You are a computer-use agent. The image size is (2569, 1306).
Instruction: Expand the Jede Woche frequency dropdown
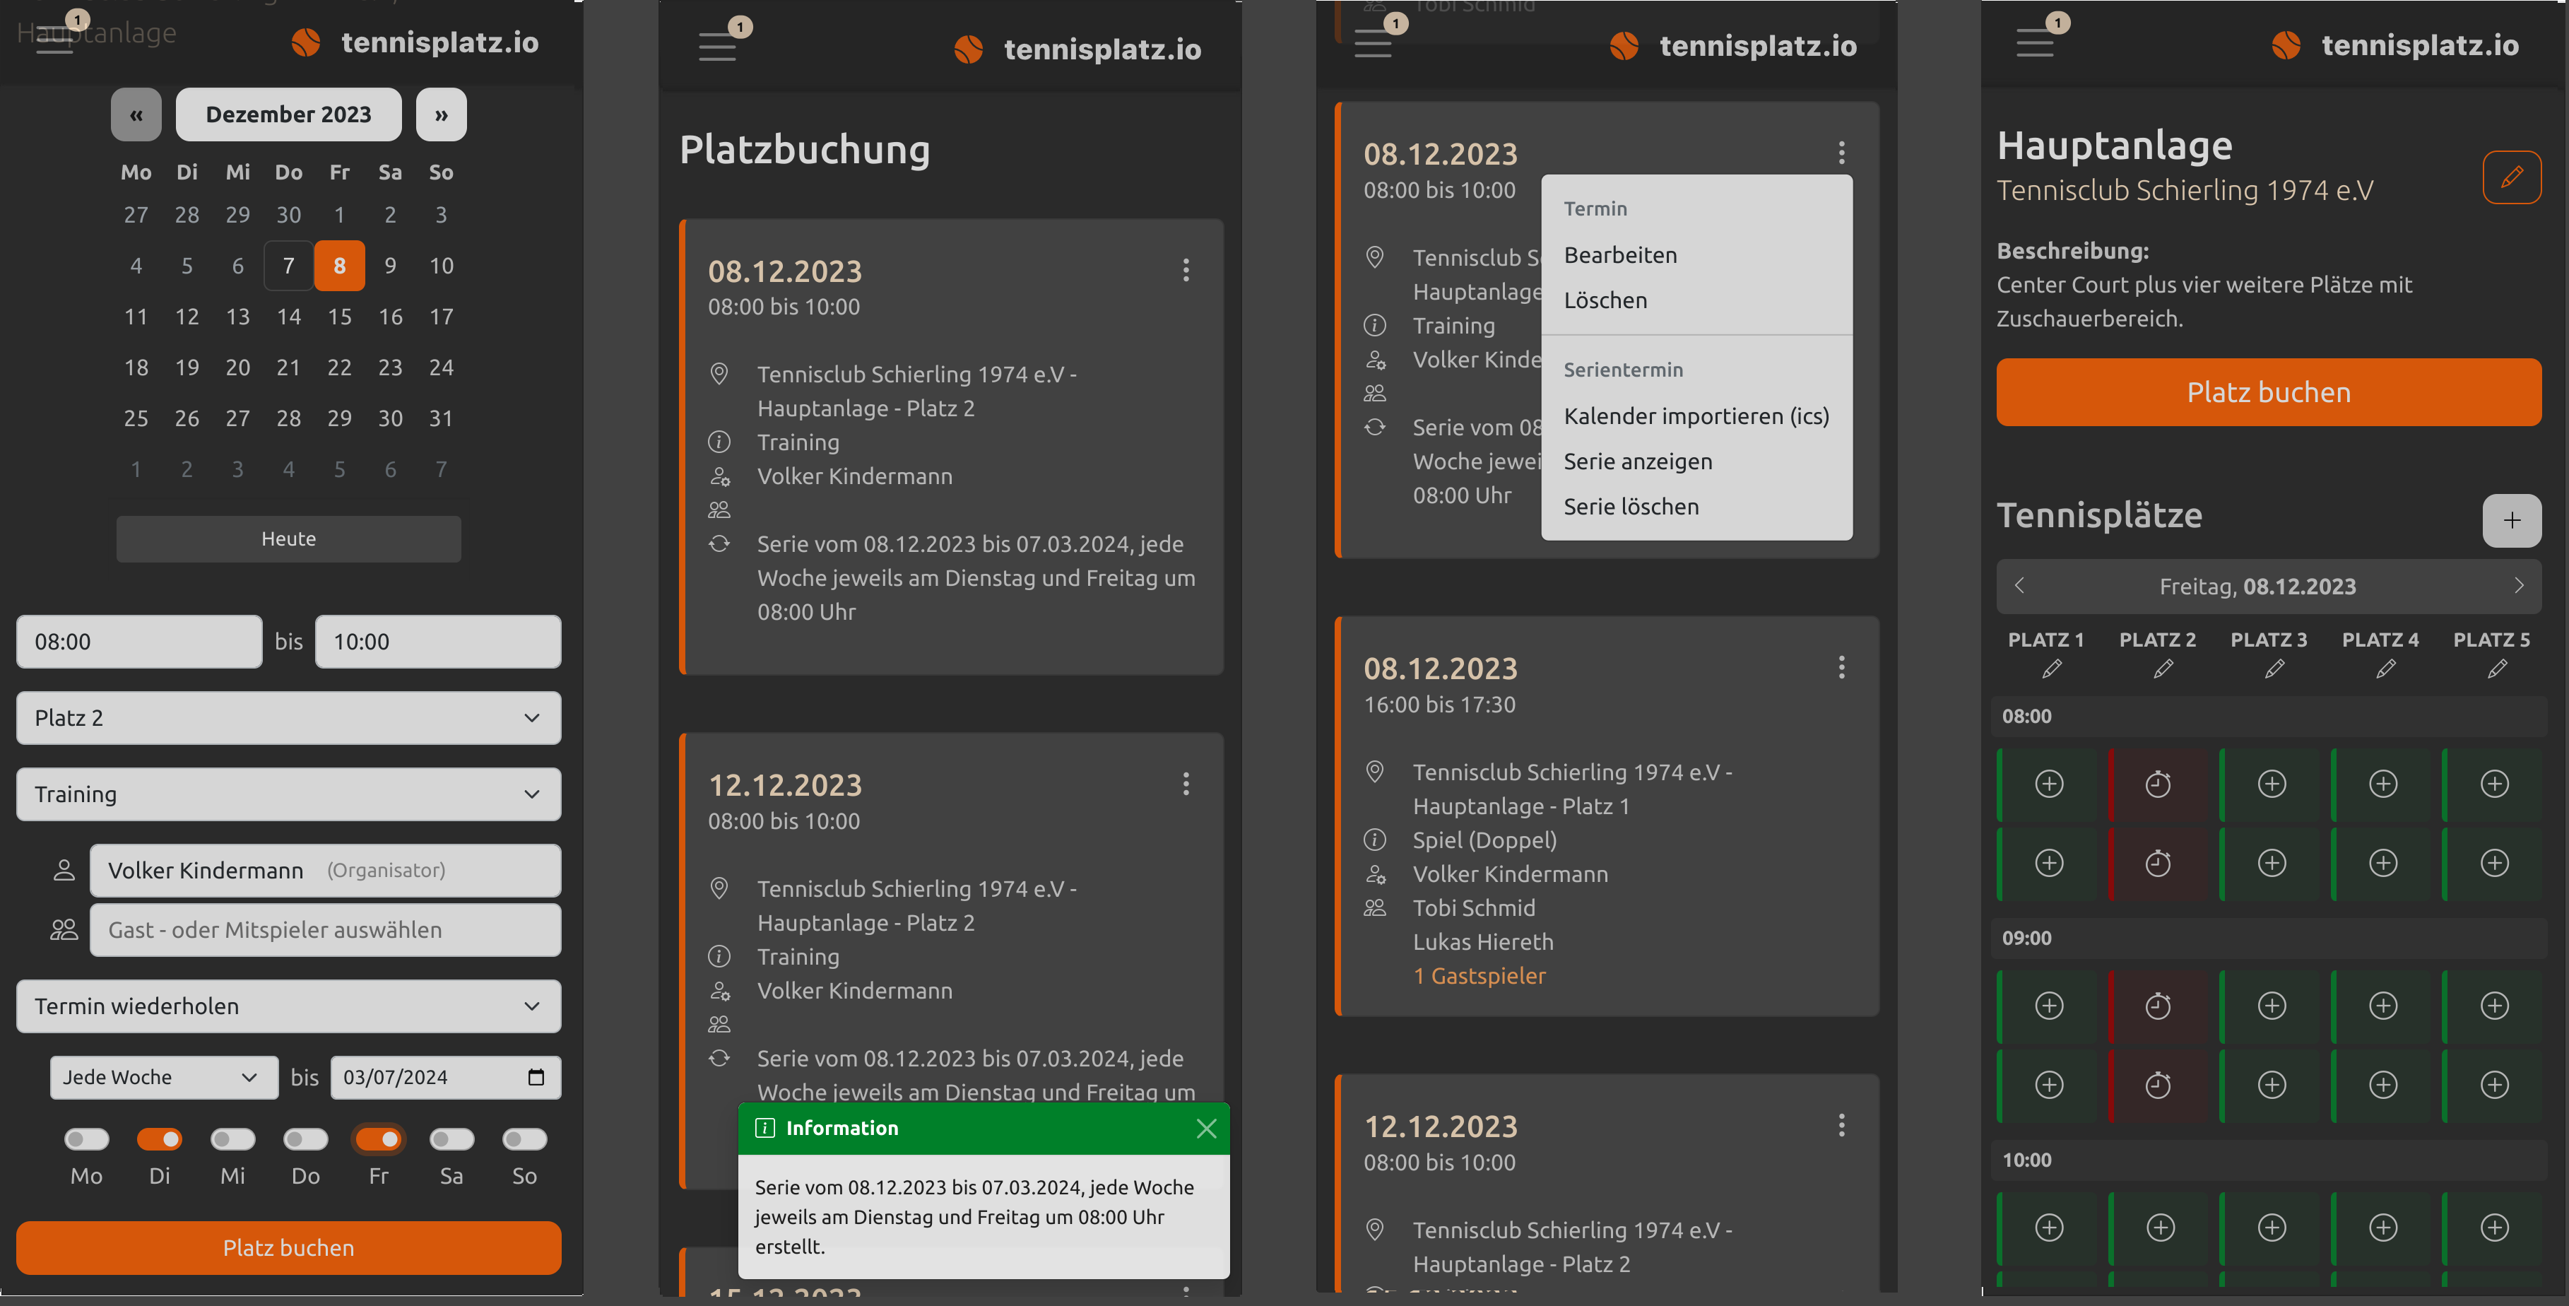[163, 1078]
